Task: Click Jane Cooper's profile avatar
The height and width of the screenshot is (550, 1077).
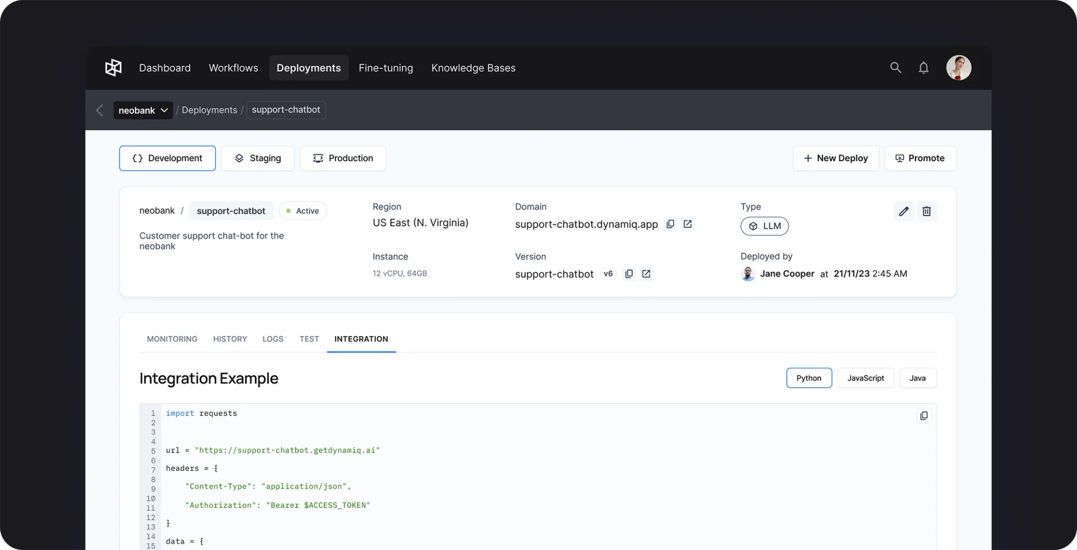Action: coord(959,67)
